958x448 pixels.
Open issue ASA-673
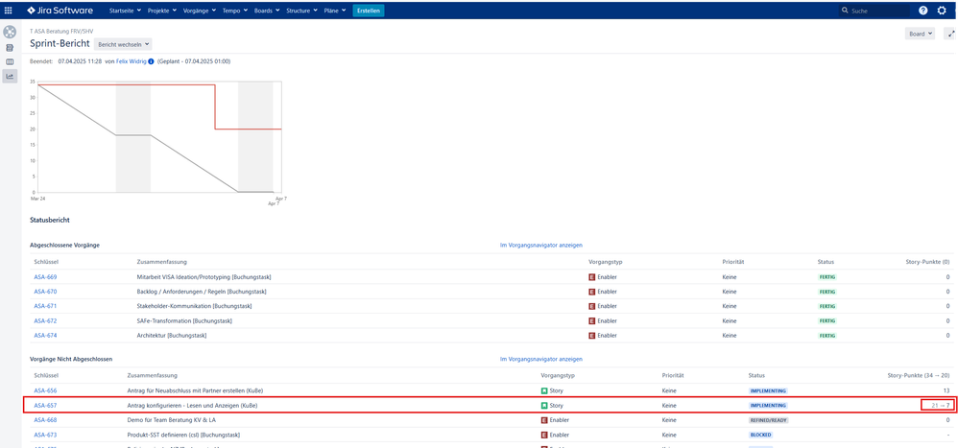pos(45,436)
